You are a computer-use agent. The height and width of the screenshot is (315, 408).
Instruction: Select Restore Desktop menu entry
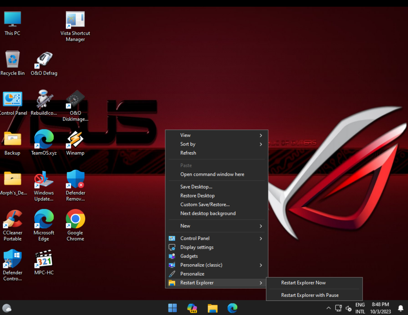tap(217, 196)
